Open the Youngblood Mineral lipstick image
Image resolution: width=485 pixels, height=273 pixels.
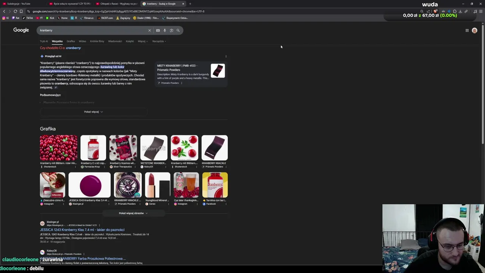pos(158,185)
